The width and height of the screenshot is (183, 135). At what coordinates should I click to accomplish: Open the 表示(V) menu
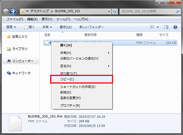pyautogui.click(x=47, y=19)
